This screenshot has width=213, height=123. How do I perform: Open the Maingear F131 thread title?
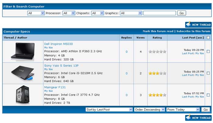coord(55,87)
